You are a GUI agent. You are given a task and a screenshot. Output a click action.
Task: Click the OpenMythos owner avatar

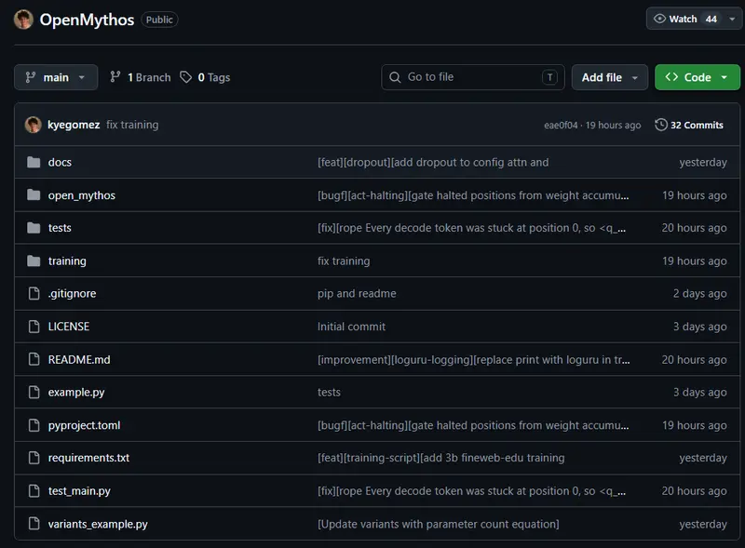(23, 20)
